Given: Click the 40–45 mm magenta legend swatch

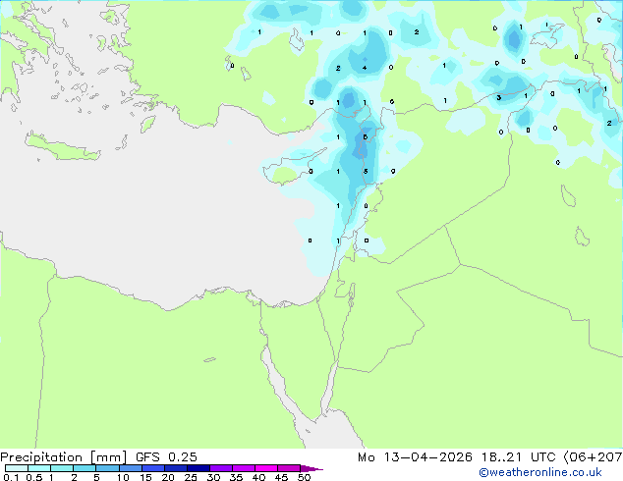Looking at the screenshot, I should 266,468.
